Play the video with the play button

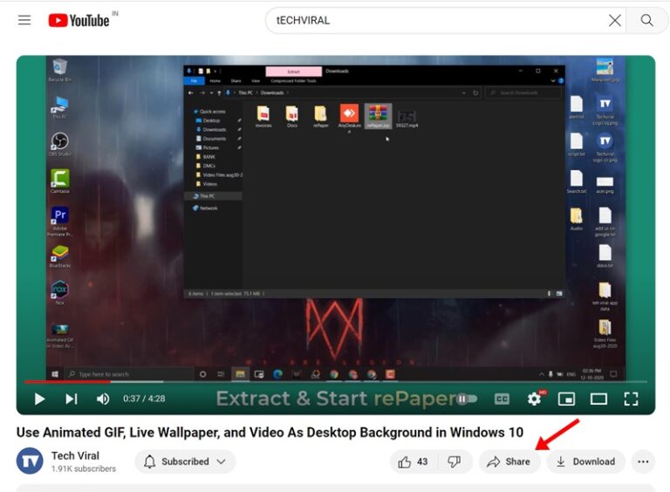pyautogui.click(x=39, y=399)
